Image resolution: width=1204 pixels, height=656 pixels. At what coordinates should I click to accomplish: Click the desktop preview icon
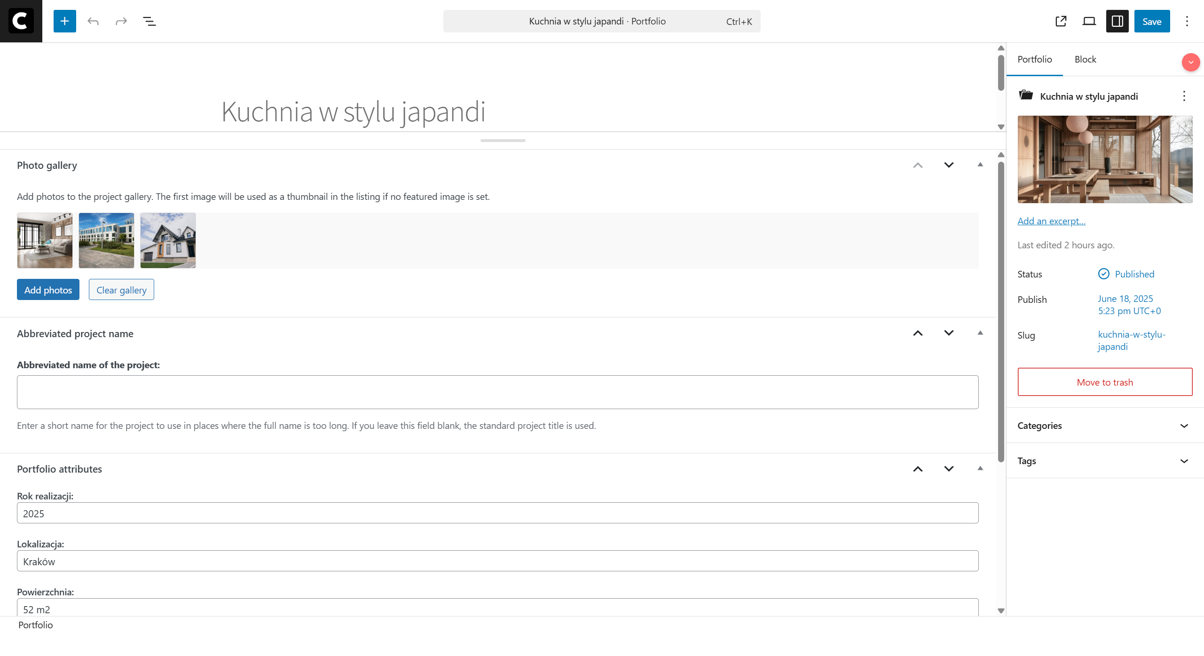coord(1089,21)
